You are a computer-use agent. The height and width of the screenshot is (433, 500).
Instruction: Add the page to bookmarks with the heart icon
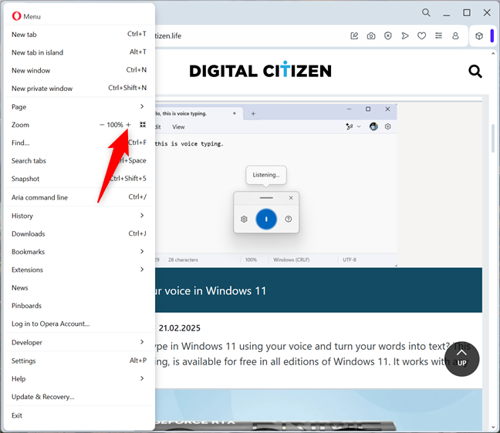pos(421,35)
